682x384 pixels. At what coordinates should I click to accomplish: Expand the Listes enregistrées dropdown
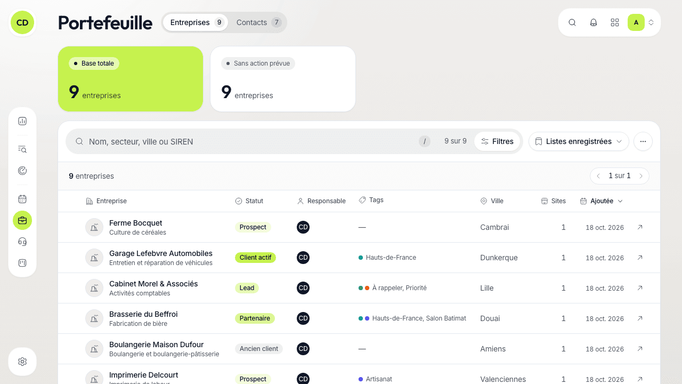coord(579,141)
